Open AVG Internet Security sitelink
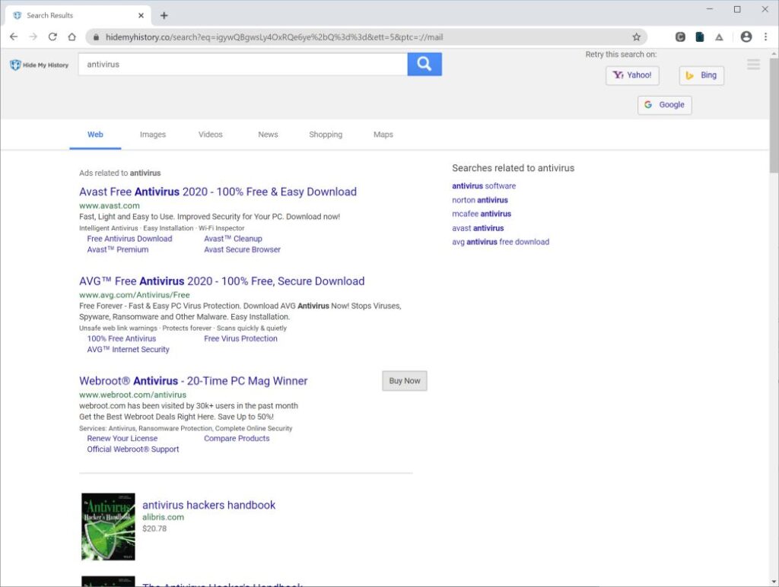The height and width of the screenshot is (587, 779). 128,350
